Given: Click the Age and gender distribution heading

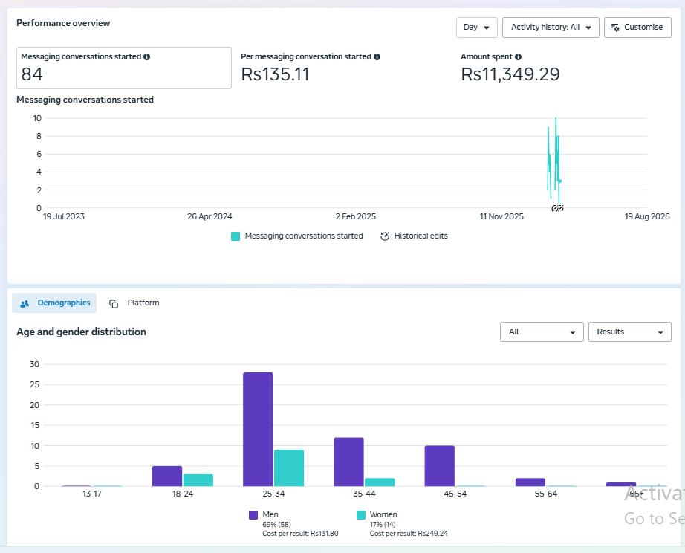Looking at the screenshot, I should click(81, 332).
